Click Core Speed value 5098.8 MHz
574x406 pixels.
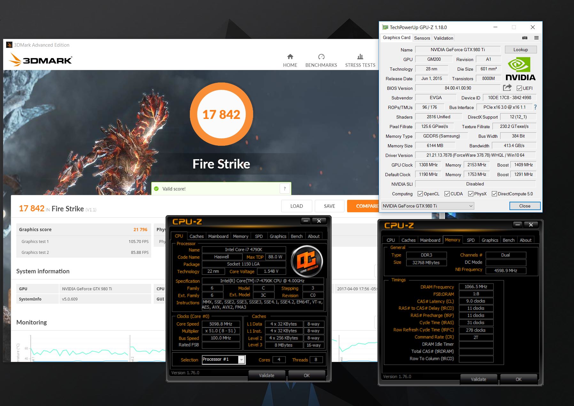(221, 324)
